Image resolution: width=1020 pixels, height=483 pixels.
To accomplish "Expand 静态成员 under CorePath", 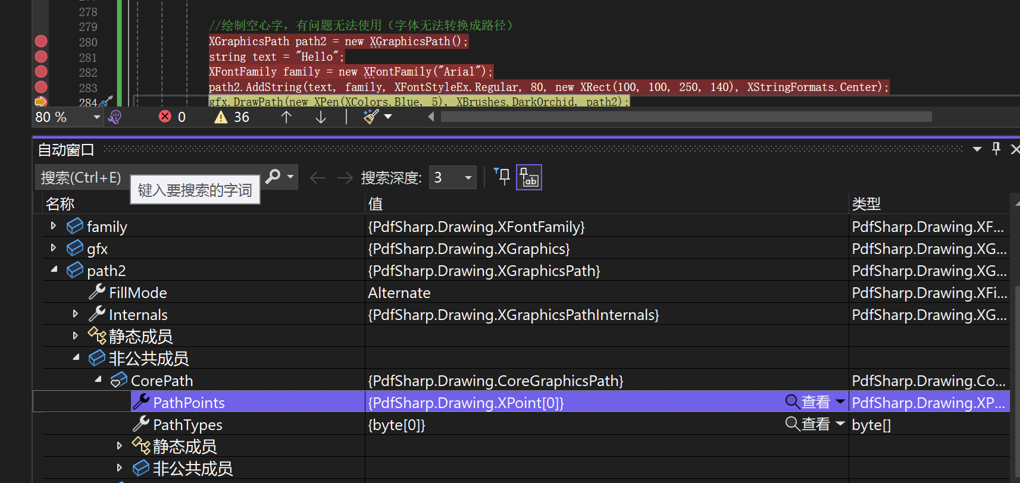I will tap(120, 446).
